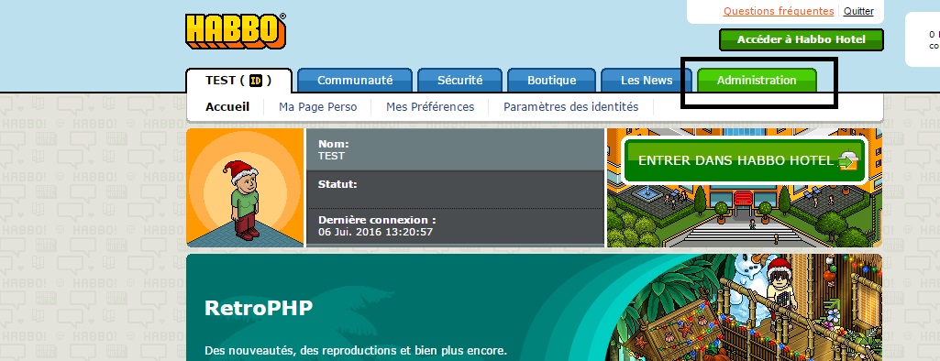Image resolution: width=940 pixels, height=361 pixels.
Task: Click the snowman Christmas promo image
Action: 744,308
